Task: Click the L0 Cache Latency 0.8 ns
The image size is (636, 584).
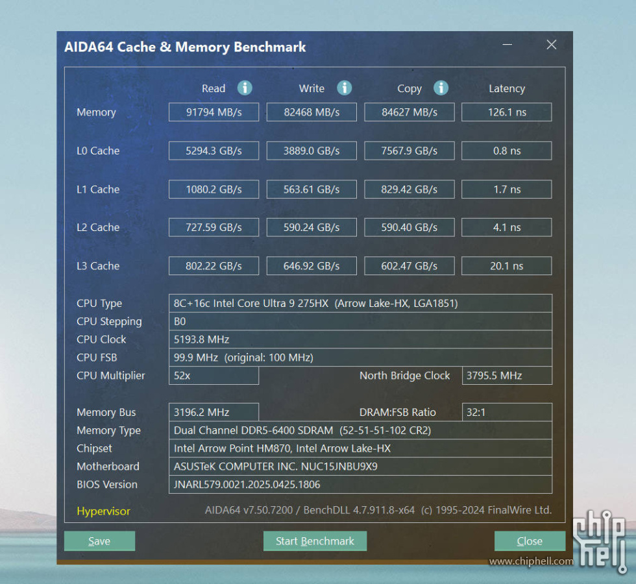Action: tap(507, 151)
